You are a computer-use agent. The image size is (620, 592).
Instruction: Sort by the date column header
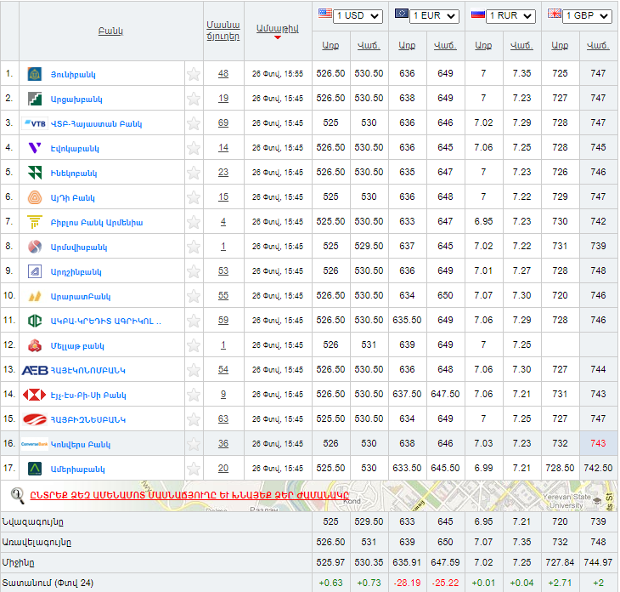(277, 30)
